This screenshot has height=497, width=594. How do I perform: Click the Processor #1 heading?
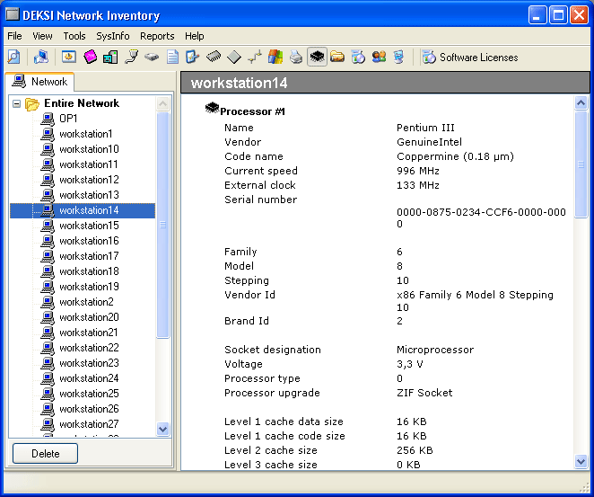coord(252,111)
